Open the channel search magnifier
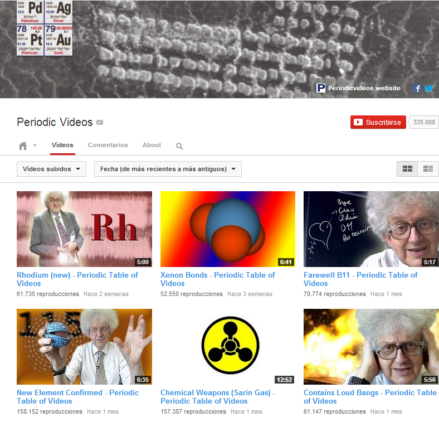Viewport: 439px width, 422px height. click(179, 146)
